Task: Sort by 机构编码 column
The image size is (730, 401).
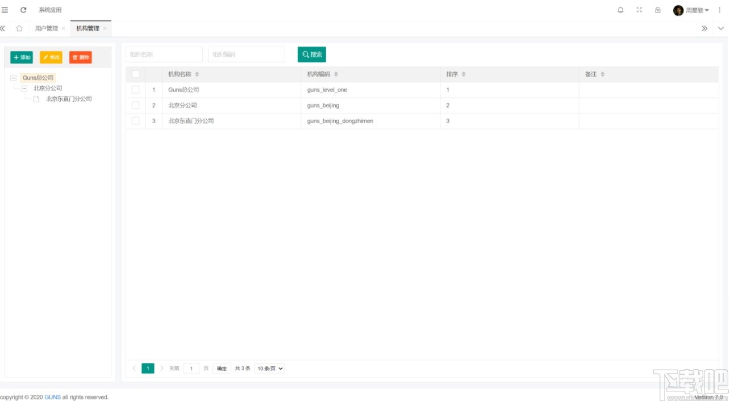Action: [x=336, y=74]
